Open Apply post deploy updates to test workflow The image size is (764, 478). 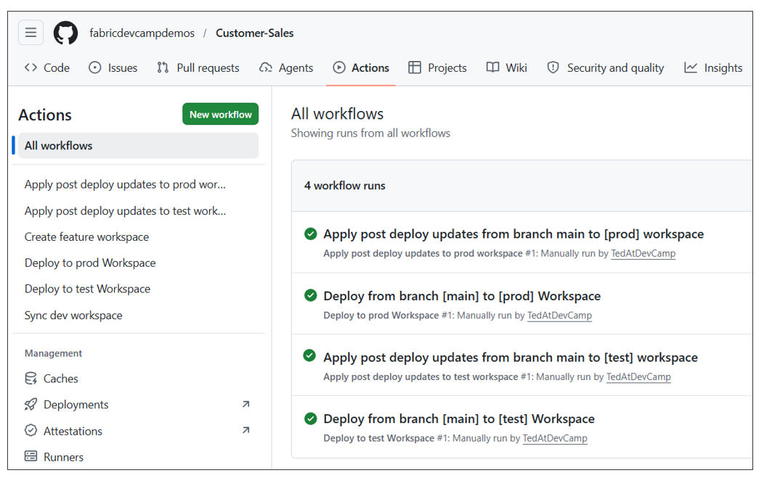click(x=125, y=211)
